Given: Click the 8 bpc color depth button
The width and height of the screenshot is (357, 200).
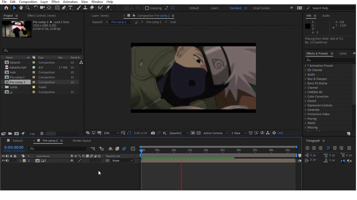Looking at the screenshot, I should (33, 134).
